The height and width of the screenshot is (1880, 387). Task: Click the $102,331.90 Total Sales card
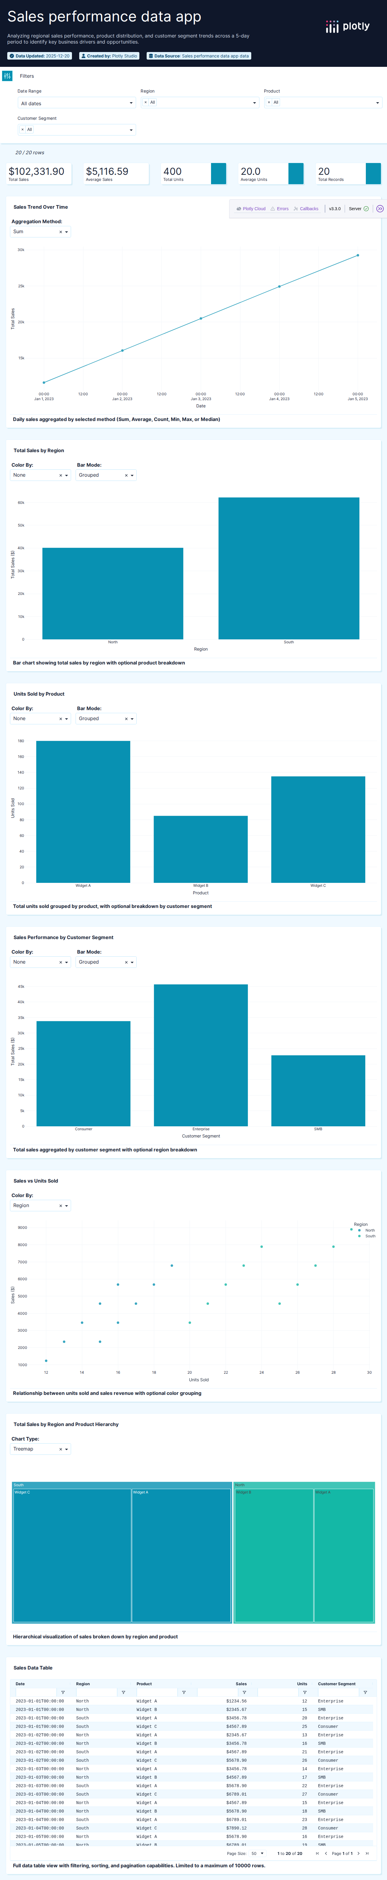(39, 174)
